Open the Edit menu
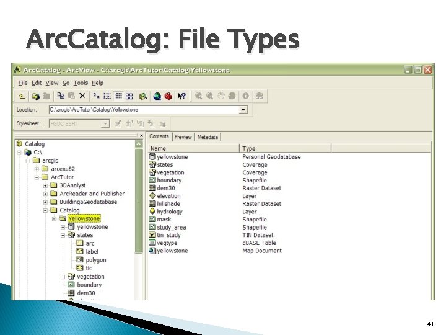The width and height of the screenshot is (446, 335). click(x=37, y=83)
